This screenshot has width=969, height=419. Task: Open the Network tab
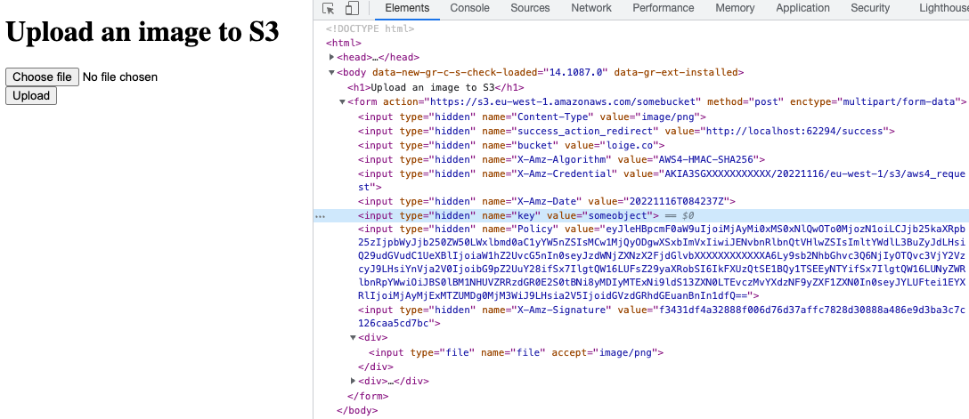591,8
